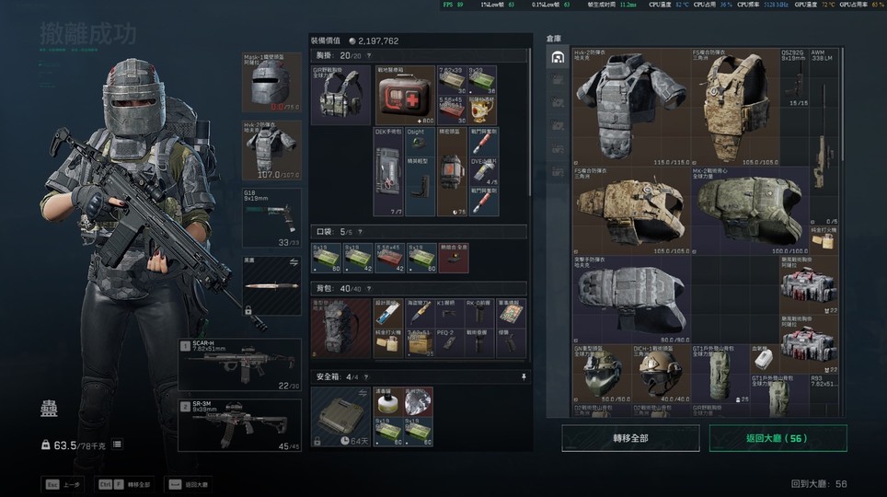
Task: Select the GIR chest rig item
Action: 341,95
